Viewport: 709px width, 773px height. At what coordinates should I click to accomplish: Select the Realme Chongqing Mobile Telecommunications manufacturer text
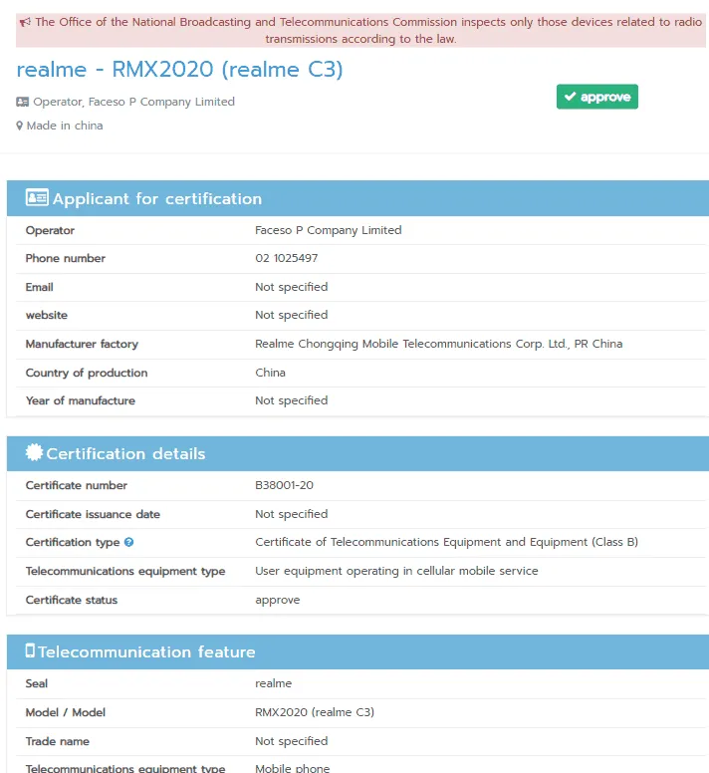click(x=438, y=344)
